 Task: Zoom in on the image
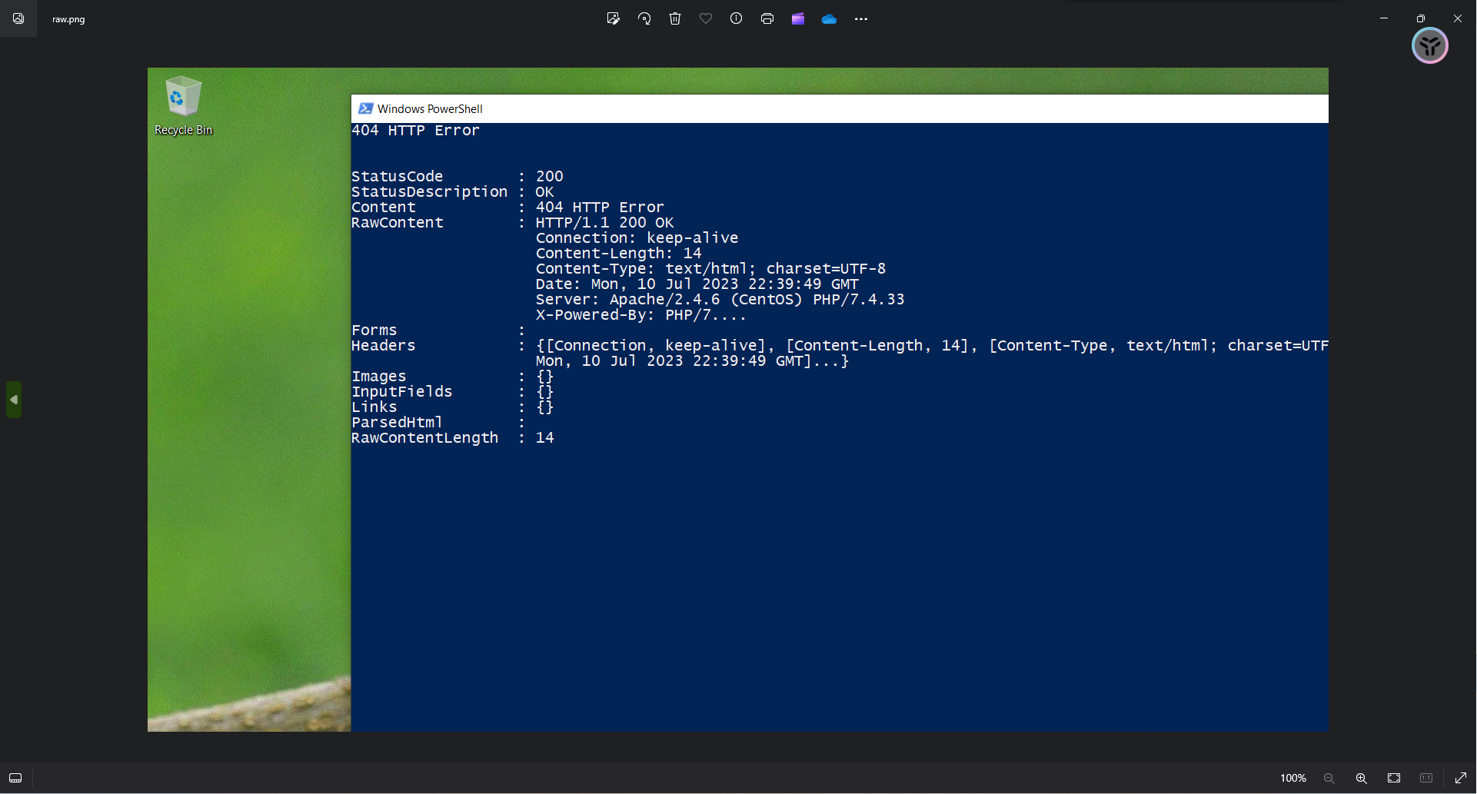[x=1361, y=778]
